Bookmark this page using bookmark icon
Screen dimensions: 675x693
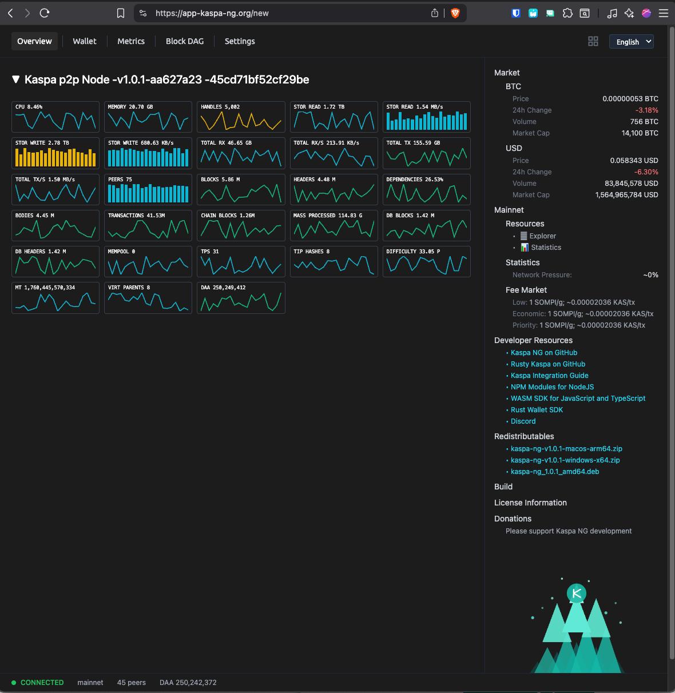click(x=121, y=13)
